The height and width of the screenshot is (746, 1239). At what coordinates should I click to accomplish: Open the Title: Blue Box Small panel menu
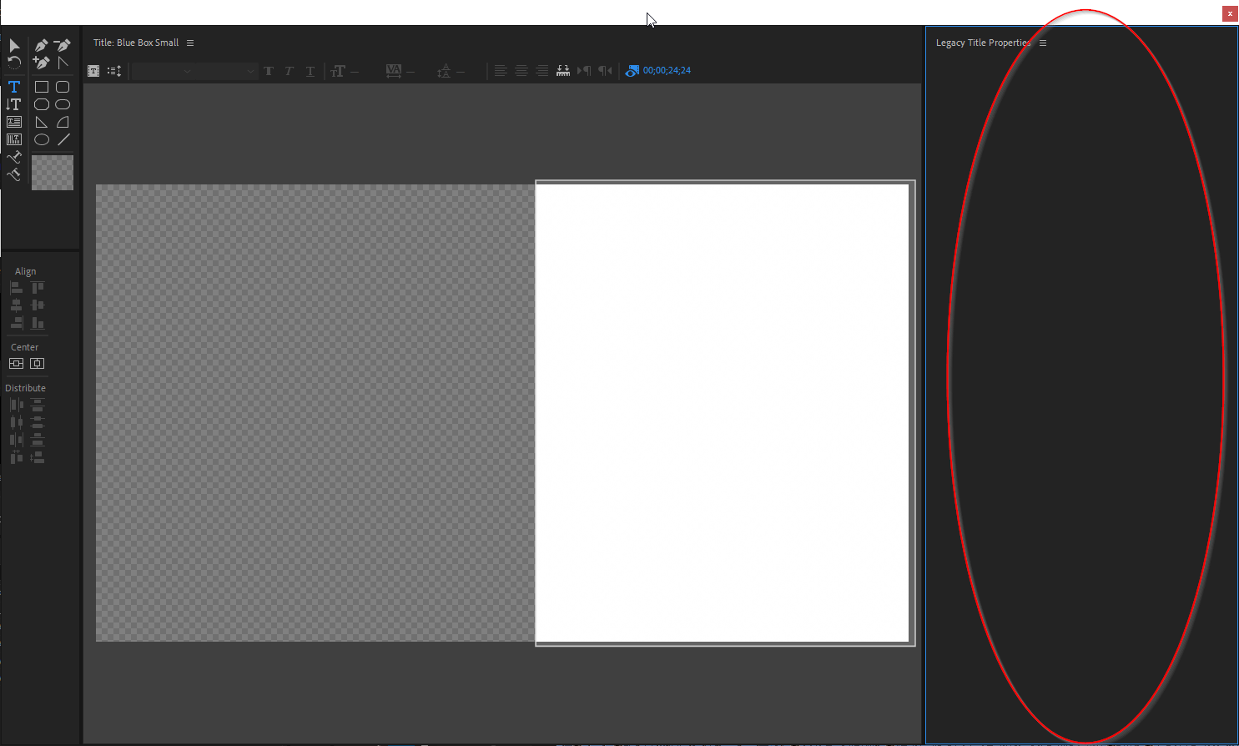coord(190,43)
